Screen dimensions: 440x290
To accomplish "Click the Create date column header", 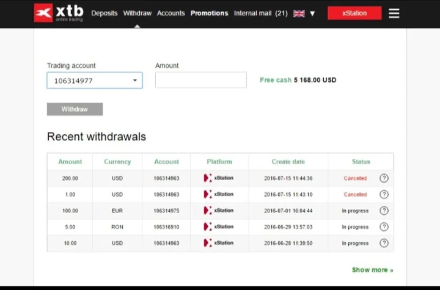I will [288, 162].
